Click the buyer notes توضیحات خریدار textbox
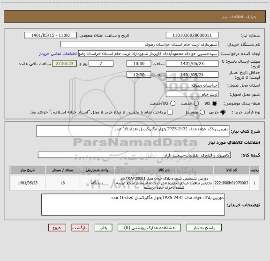The width and height of the screenshot is (270, 261). pos(133,204)
